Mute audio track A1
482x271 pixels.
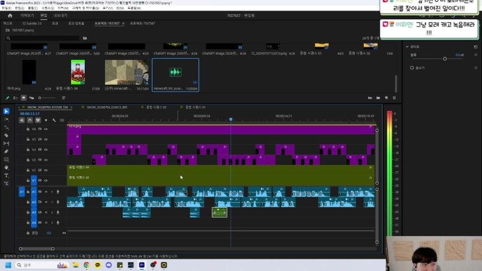[46, 192]
